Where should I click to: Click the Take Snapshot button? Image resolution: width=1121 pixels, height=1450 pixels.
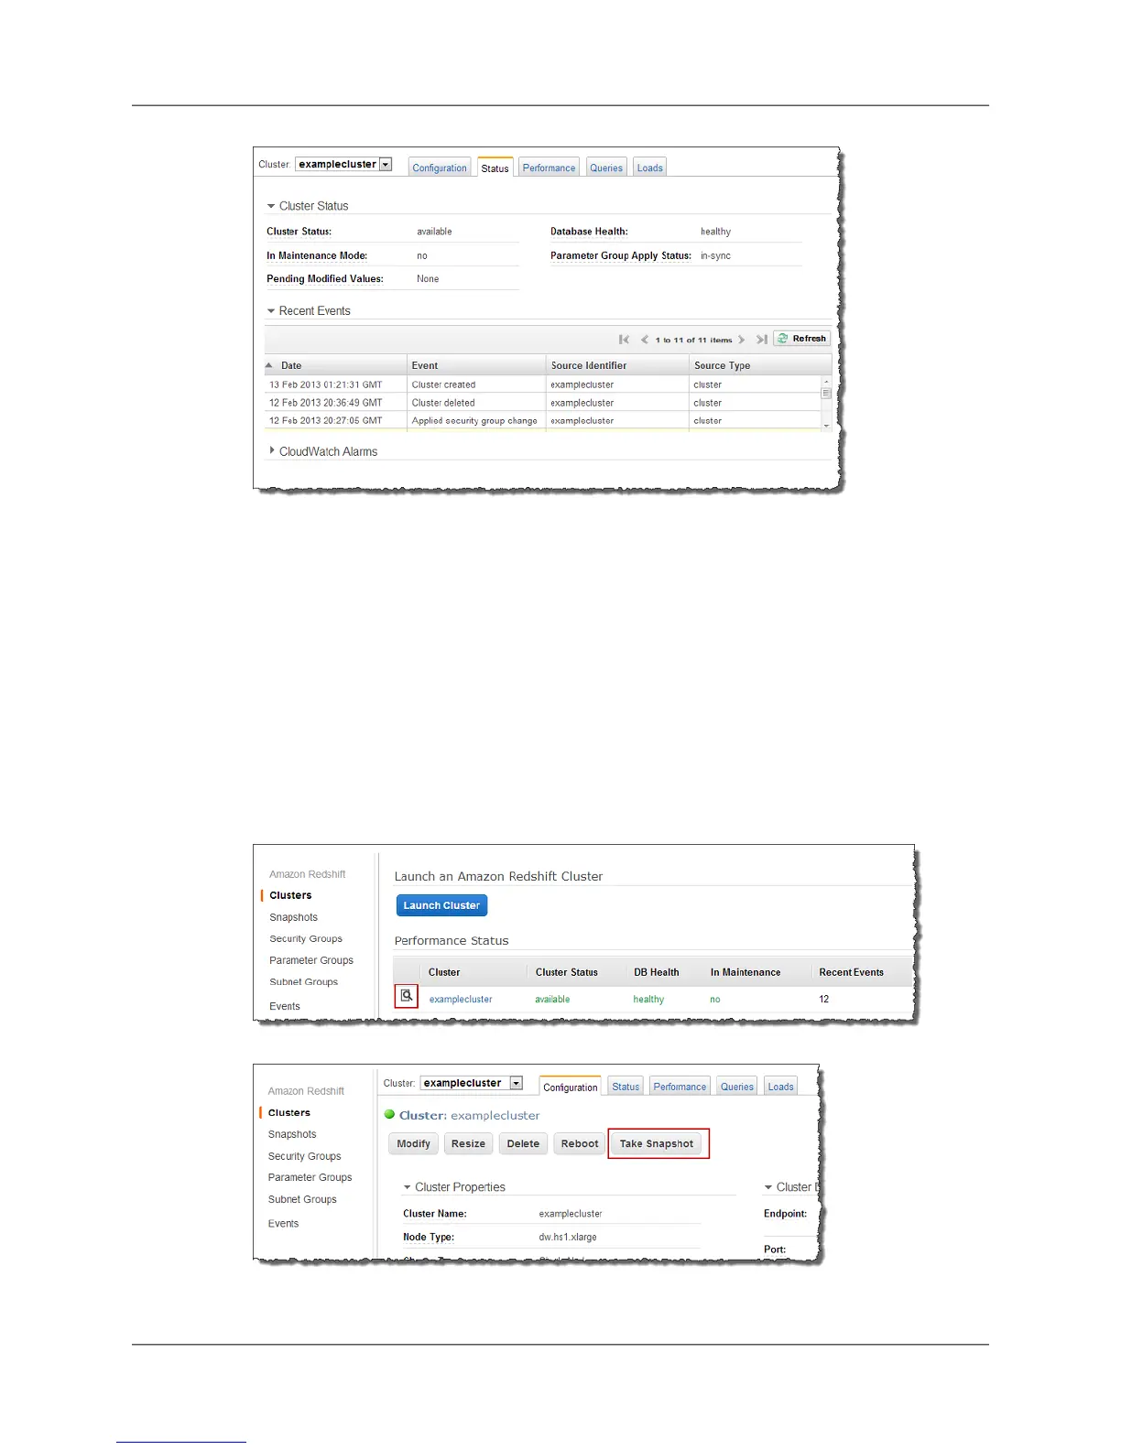[657, 1143]
